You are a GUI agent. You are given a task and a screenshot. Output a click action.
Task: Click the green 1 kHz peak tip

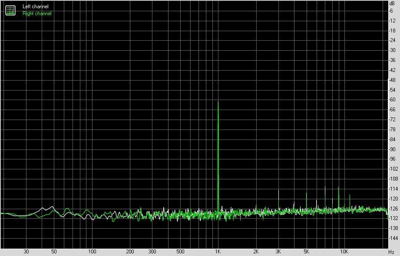pos(218,102)
